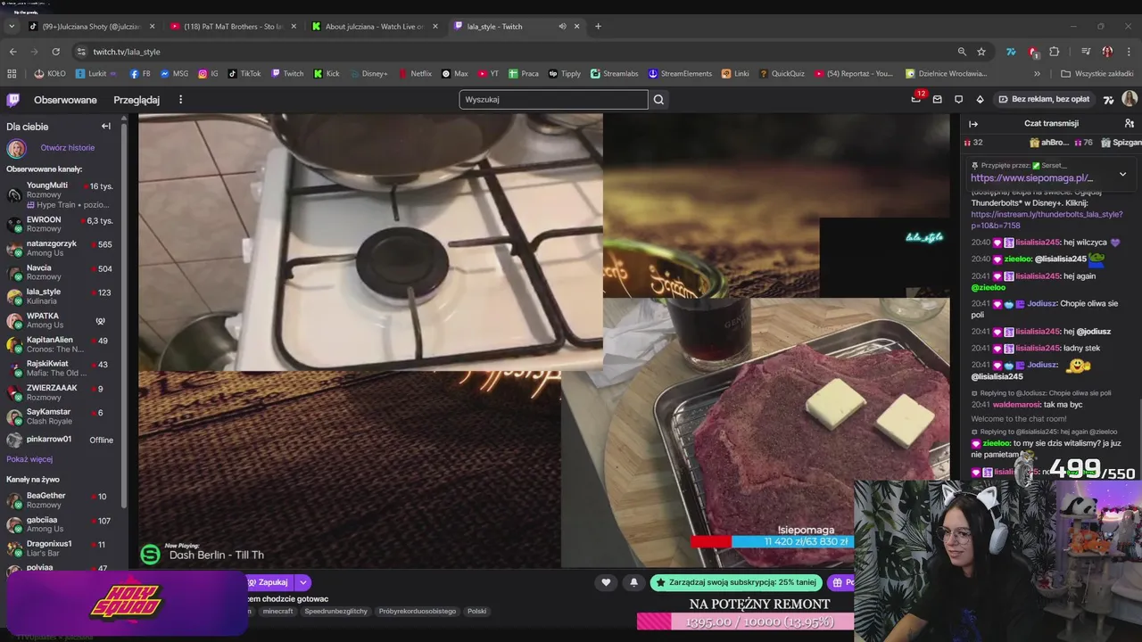1142x642 pixels.
Task: Click the Polski stream tag
Action: point(476,611)
